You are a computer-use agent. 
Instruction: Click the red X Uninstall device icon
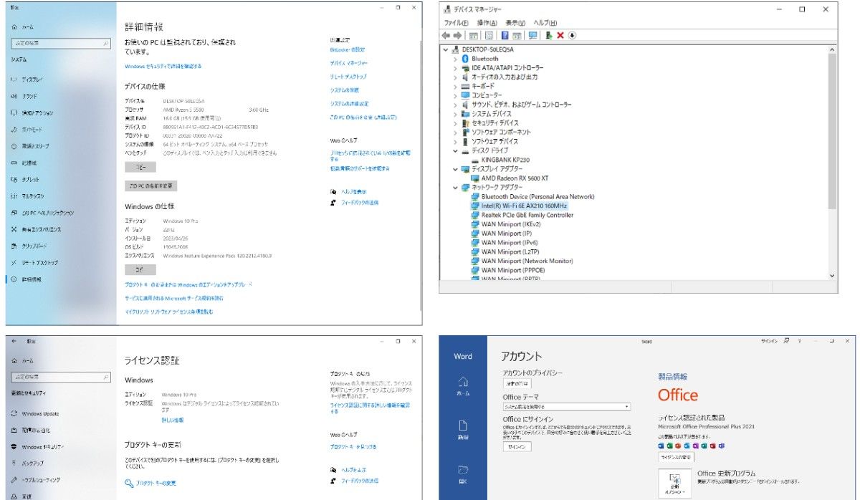pyautogui.click(x=560, y=35)
